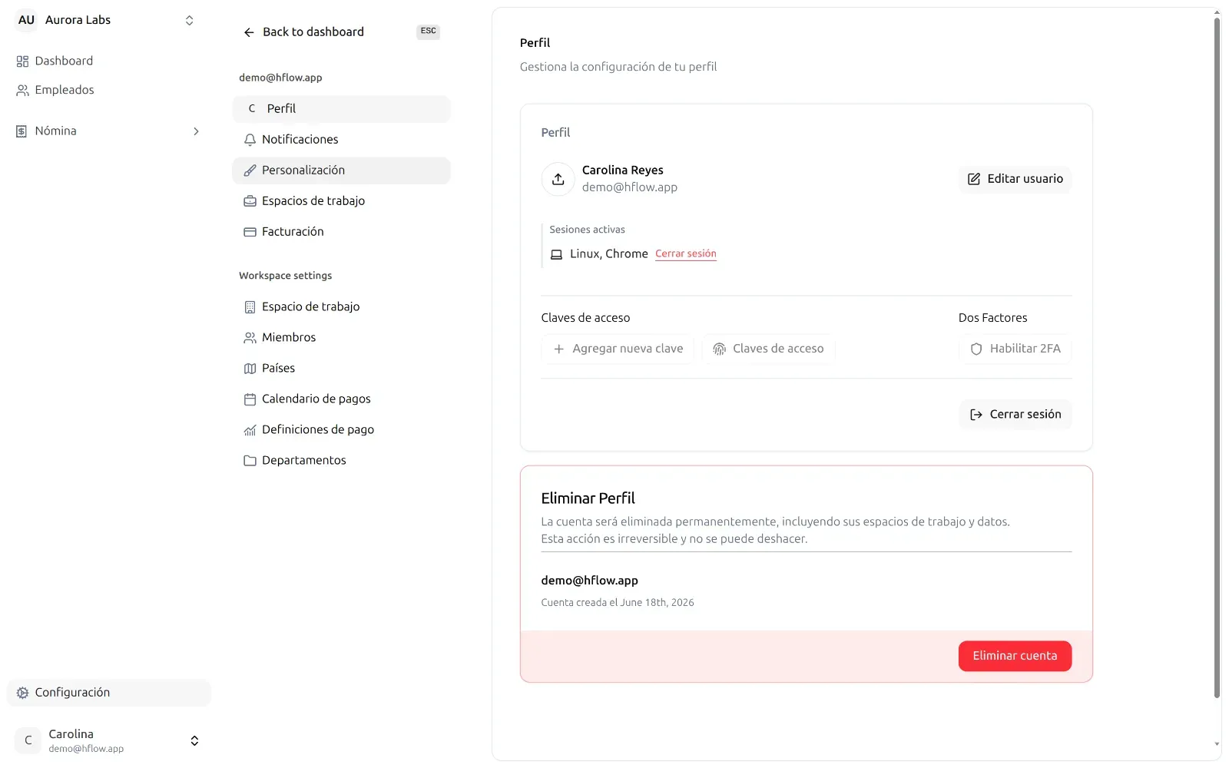Click Agregar nueva clave button

point(618,349)
